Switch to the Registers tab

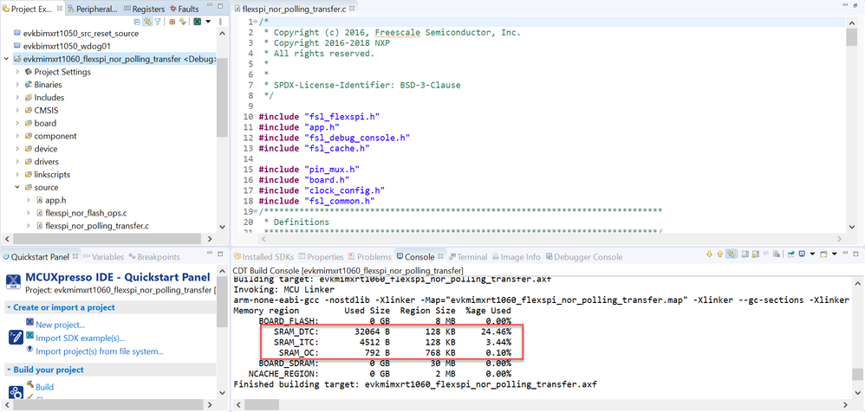[x=144, y=9]
